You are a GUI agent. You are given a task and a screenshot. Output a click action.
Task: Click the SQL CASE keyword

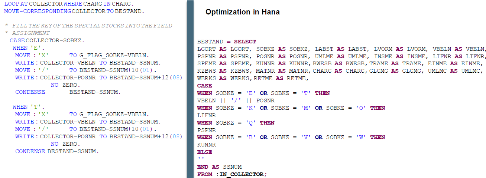pos(204,86)
